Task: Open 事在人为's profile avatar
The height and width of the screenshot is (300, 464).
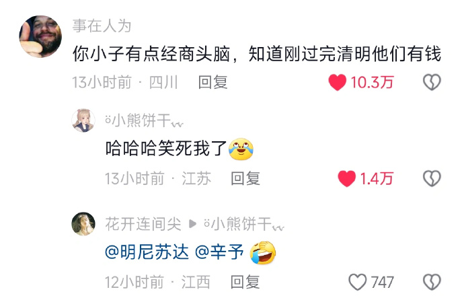Action: tap(40, 36)
